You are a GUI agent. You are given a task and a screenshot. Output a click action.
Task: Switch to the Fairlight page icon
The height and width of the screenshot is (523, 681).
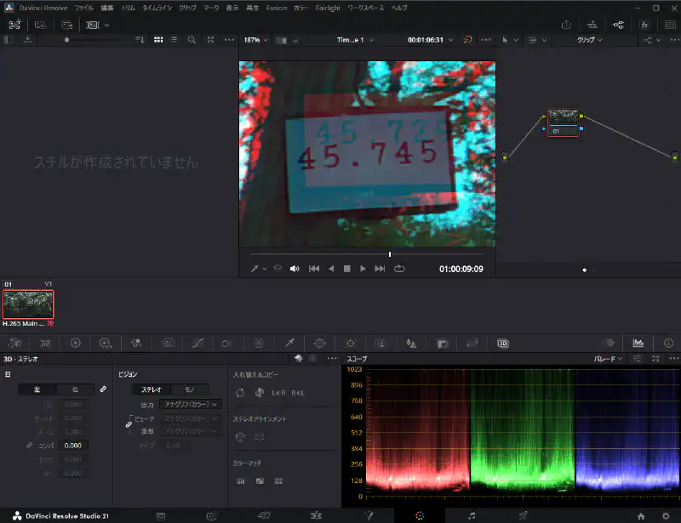[x=472, y=515]
